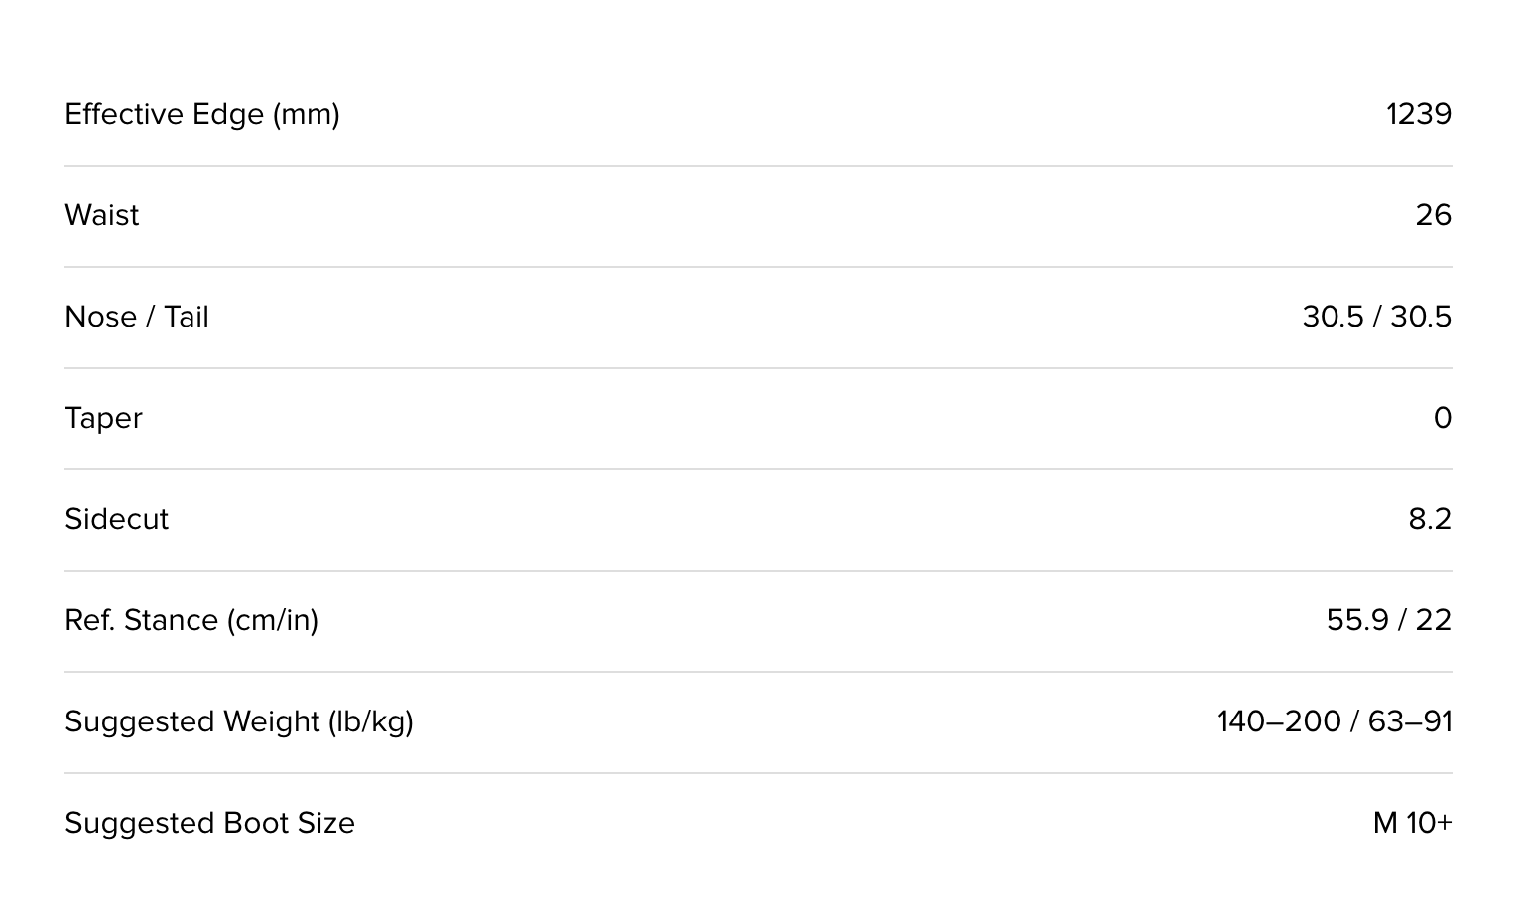The width and height of the screenshot is (1528, 915).
Task: Select the 140–200 pound weight range
Action: [1279, 722]
